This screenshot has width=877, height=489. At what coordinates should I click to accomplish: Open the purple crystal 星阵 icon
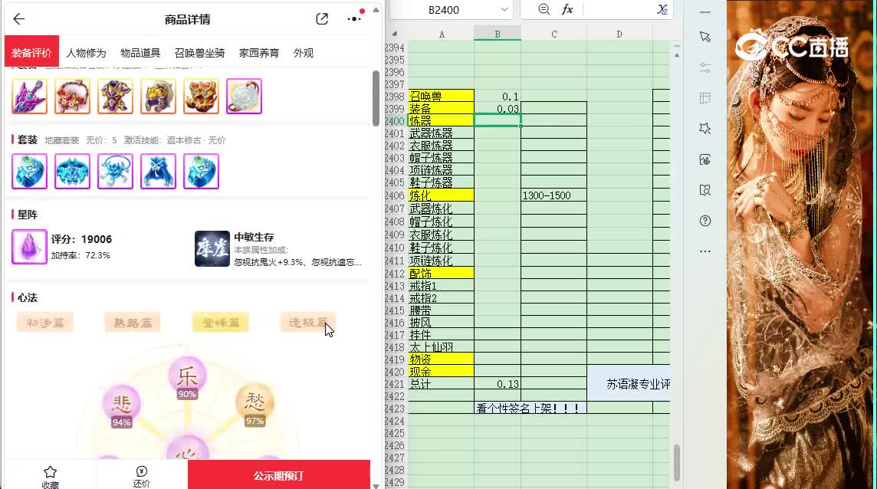29,247
